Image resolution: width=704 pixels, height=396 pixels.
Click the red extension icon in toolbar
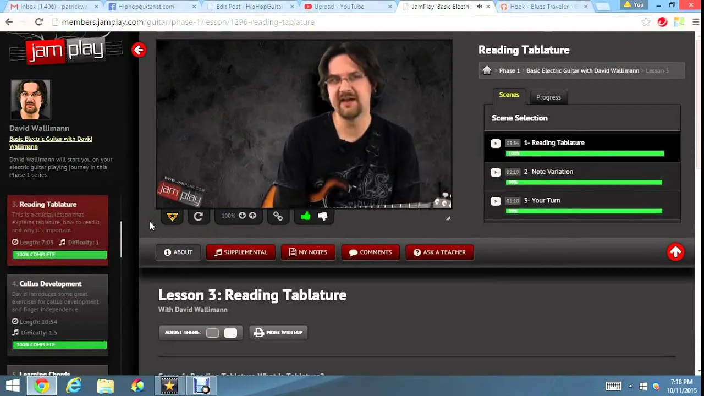663,22
